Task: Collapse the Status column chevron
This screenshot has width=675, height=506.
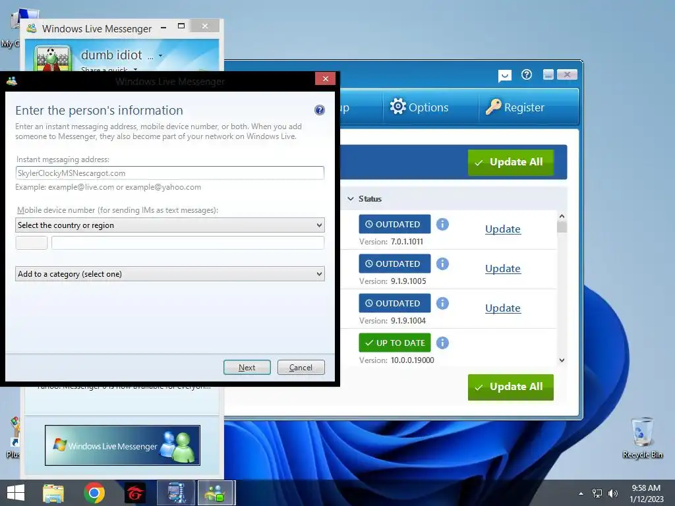Action: [351, 199]
